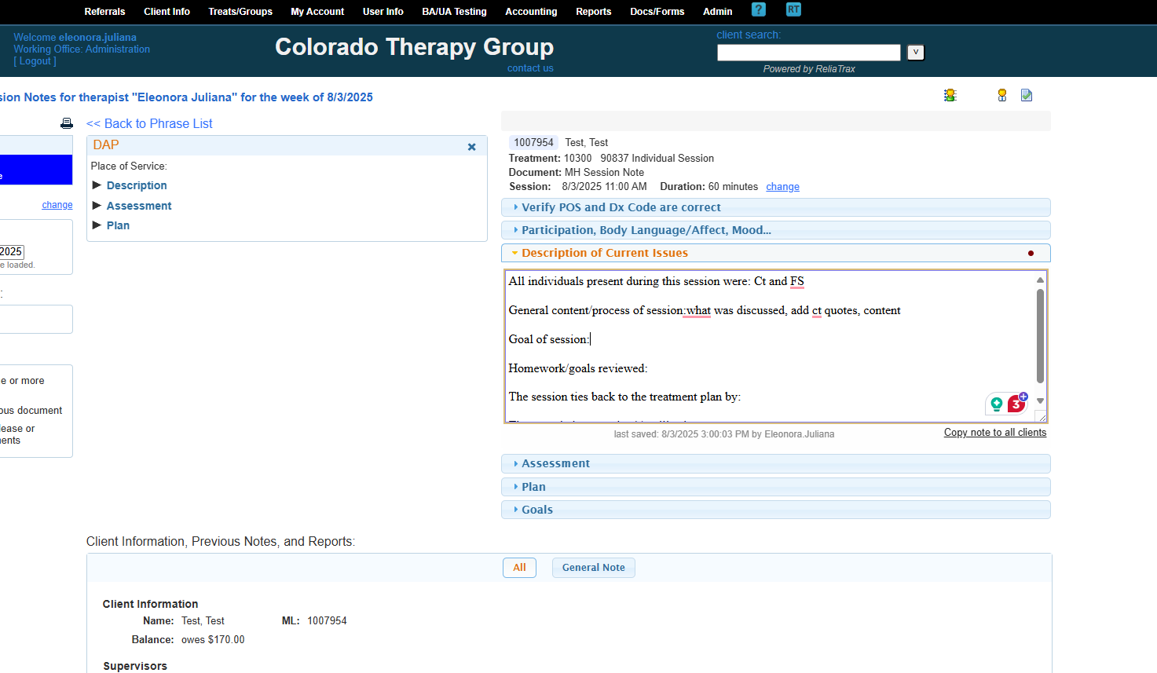
Task: Expand the Description phrase item
Action: pos(137,185)
